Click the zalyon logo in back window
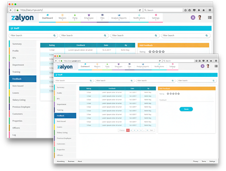The width and height of the screenshot is (226, 171). click(23, 18)
